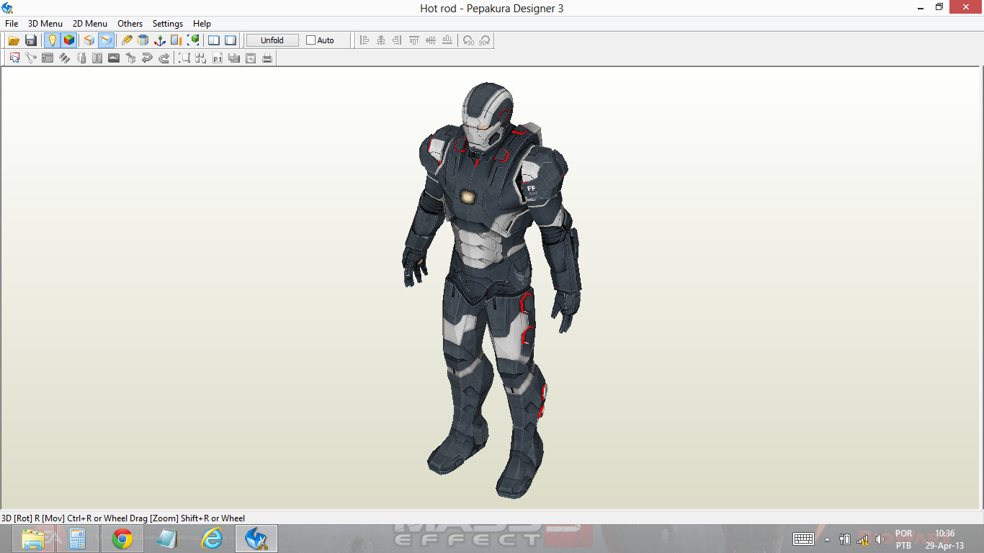Click rotate 90 degrees counterclockwise icon
The height and width of the screenshot is (553, 984).
tap(468, 40)
